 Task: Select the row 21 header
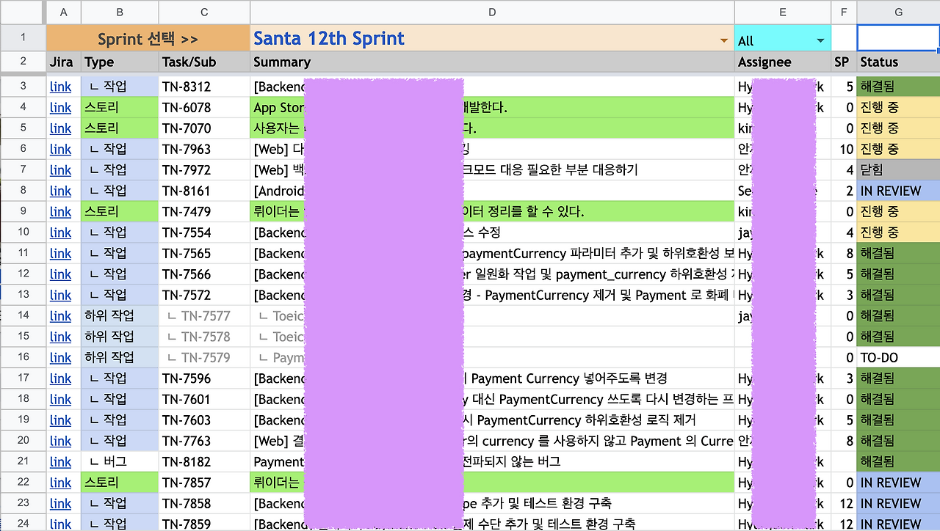[x=23, y=462]
